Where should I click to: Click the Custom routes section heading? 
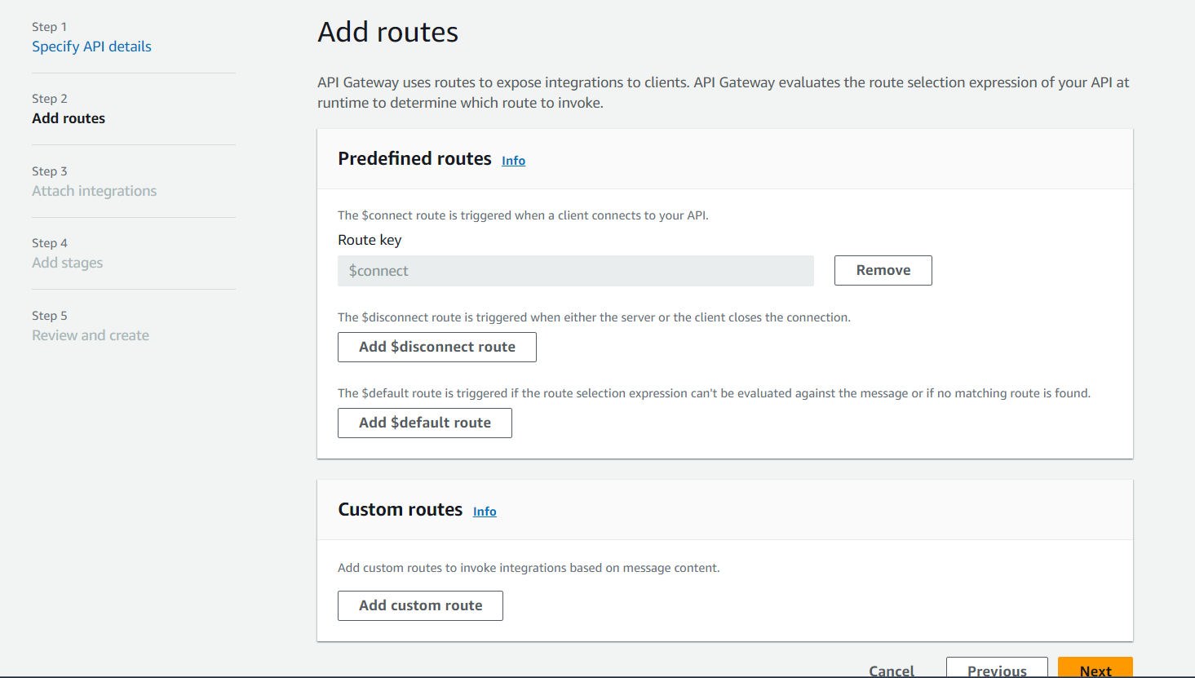coord(400,509)
